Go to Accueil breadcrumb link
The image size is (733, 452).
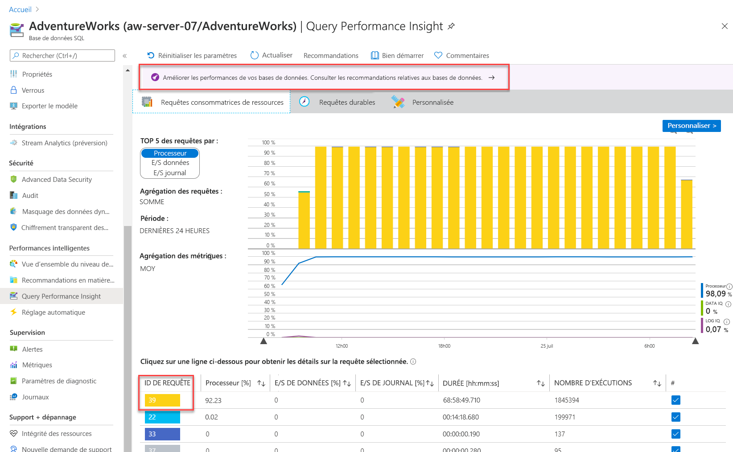click(x=20, y=9)
